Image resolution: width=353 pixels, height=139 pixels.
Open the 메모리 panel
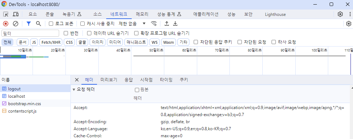pyautogui.click(x=142, y=14)
